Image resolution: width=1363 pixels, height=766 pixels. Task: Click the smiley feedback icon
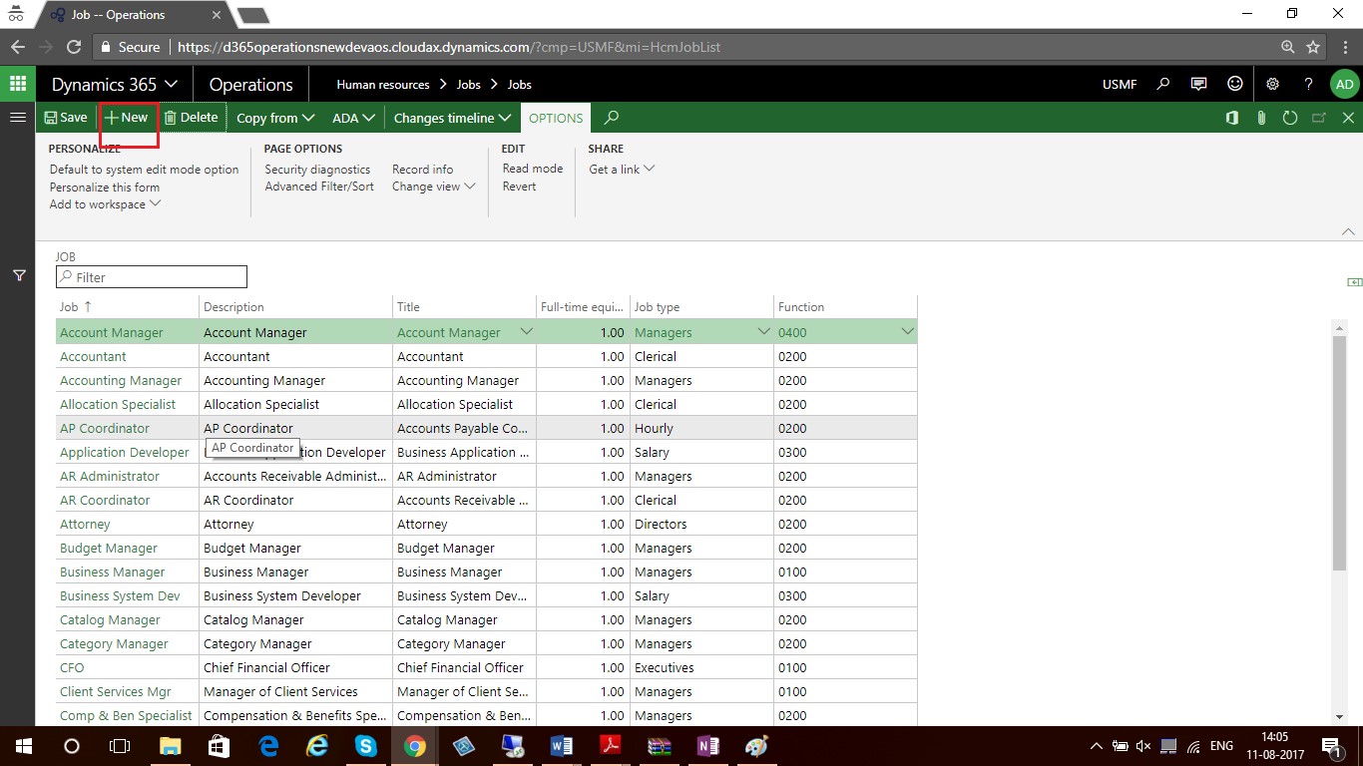tap(1235, 84)
